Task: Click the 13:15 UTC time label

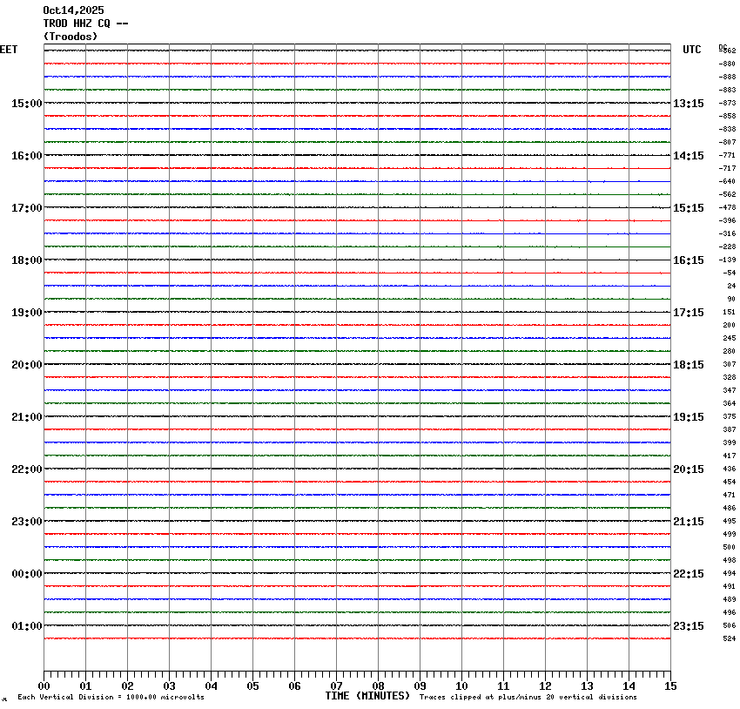Action: tap(689, 104)
